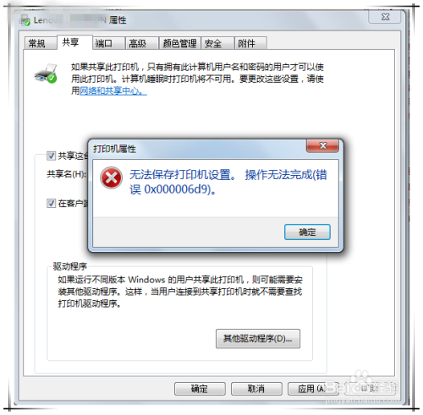
Task: Click 确定 at bottom of properties window
Action: click(x=200, y=389)
